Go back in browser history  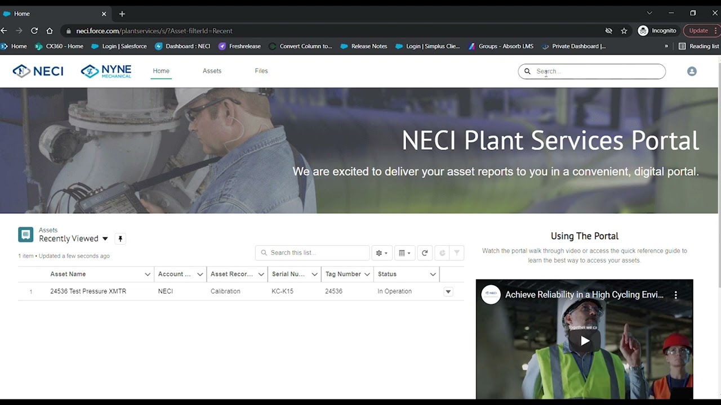5,31
